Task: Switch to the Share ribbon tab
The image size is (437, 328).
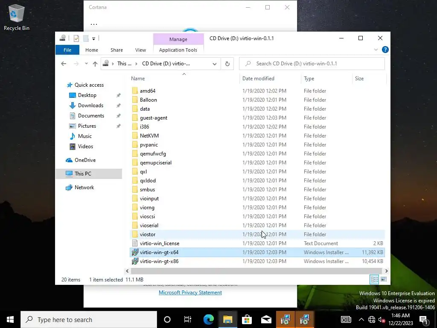Action: [x=117, y=50]
